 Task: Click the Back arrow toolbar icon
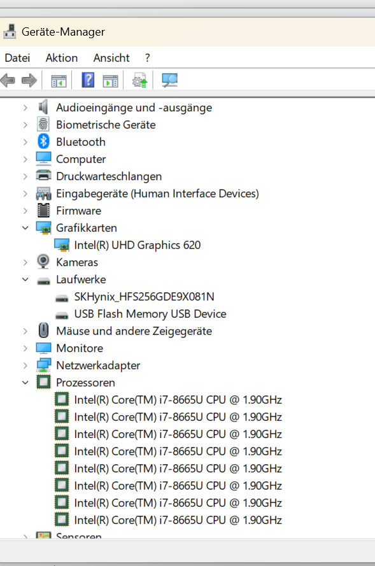click(8, 80)
